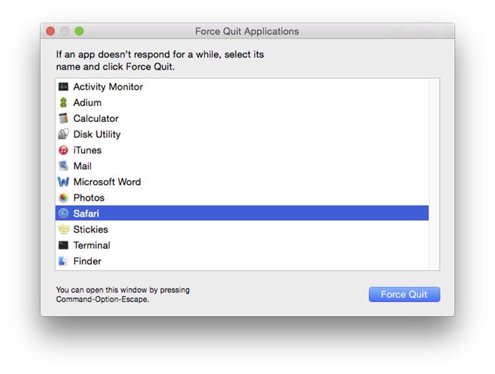Select Activity Monitor in the list
Viewport: 495px width, 374px height.
(x=242, y=86)
